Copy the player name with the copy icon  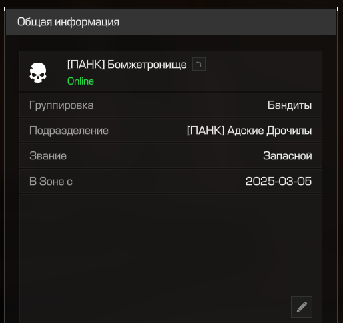[199, 64]
